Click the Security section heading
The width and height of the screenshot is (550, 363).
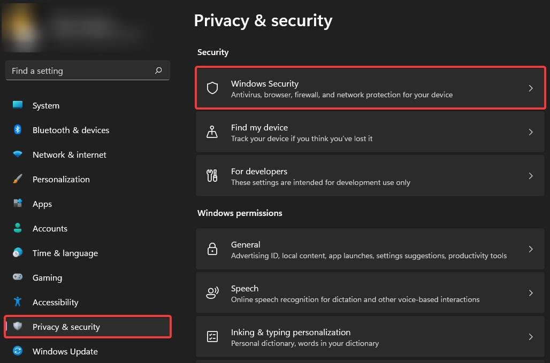(213, 52)
